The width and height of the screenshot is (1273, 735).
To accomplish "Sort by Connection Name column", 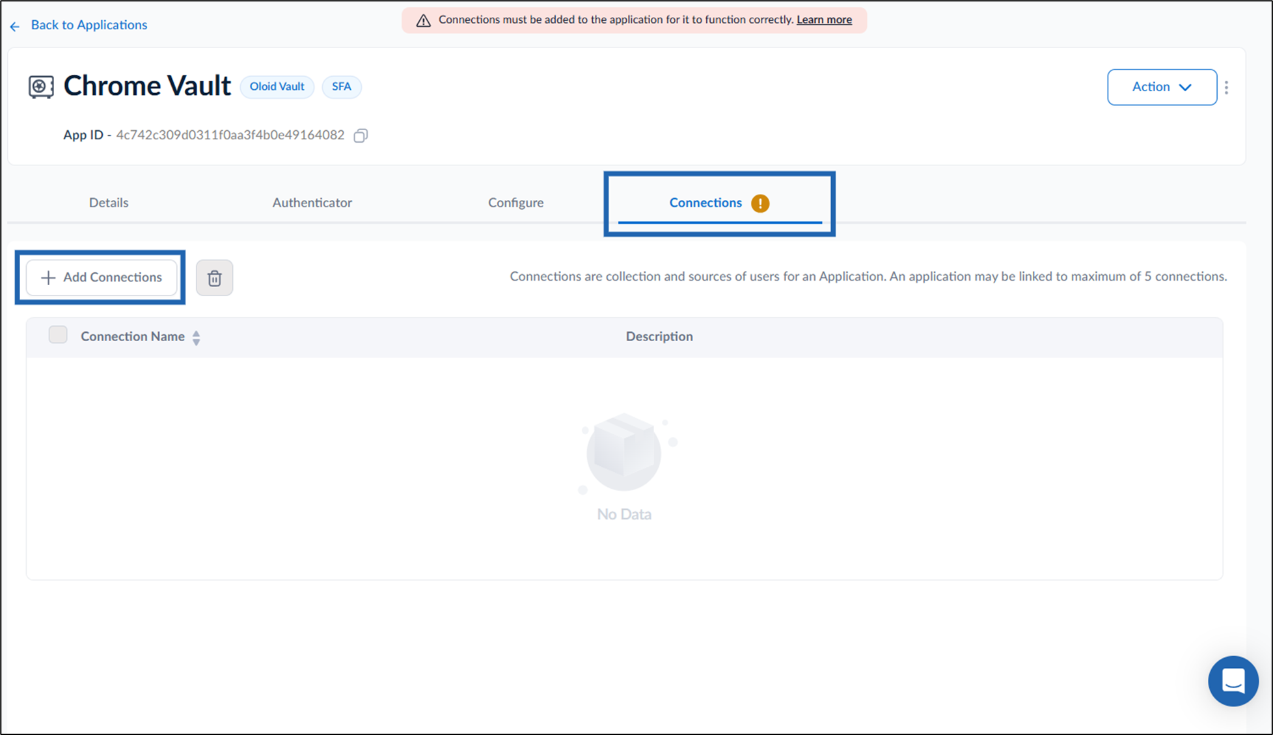I will [196, 337].
